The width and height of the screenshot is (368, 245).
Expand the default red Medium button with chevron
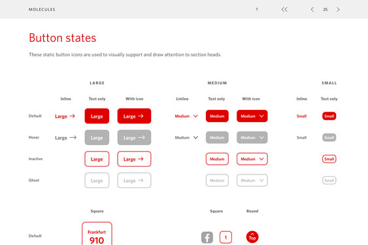(x=252, y=116)
